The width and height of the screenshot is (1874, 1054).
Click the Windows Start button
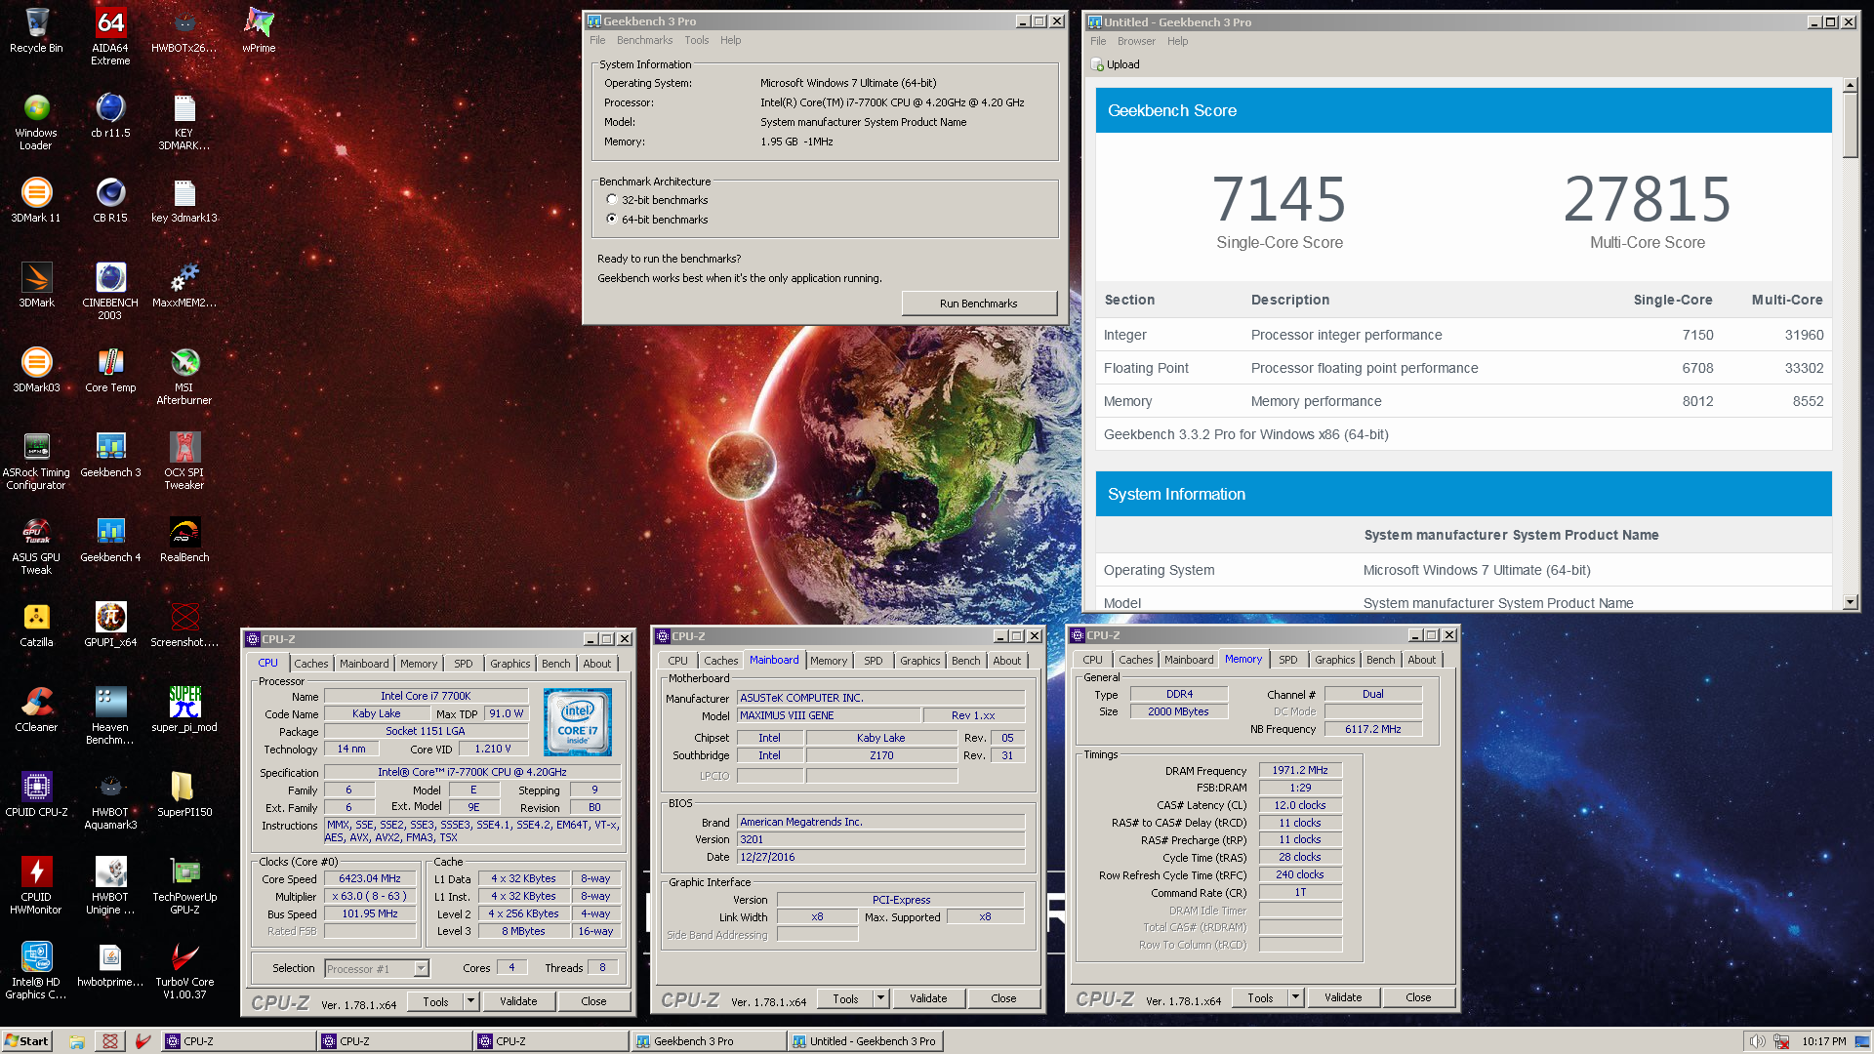tap(26, 1041)
